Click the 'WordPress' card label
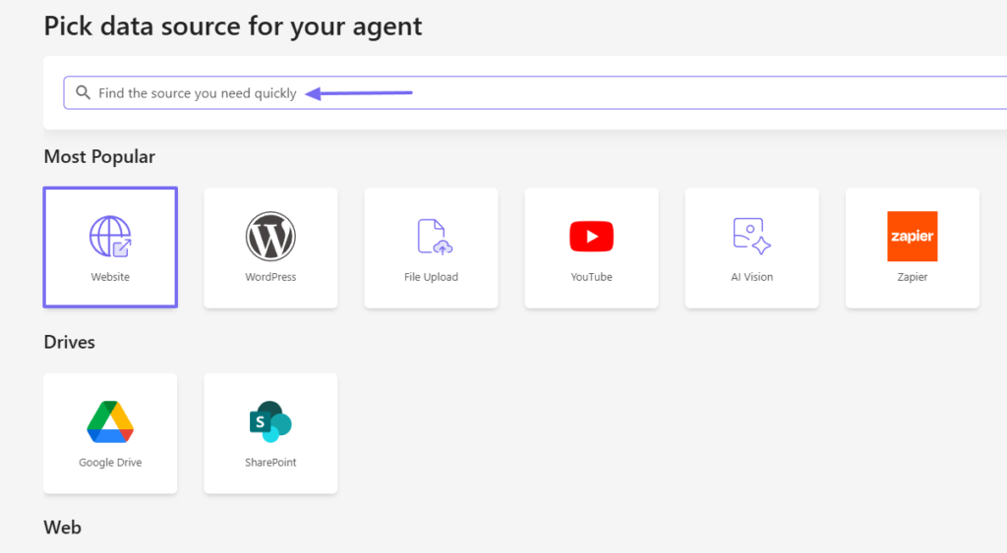Screen dimensions: 1007x553 270,277
